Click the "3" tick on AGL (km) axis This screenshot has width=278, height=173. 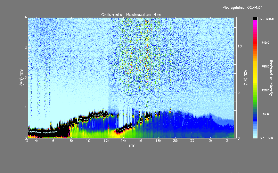coord(25,48)
